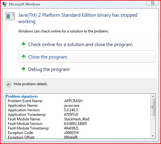Image resolution: width=161 pixels, height=144 pixels.
Task: Click the Problem signature heading
Action: point(22,96)
